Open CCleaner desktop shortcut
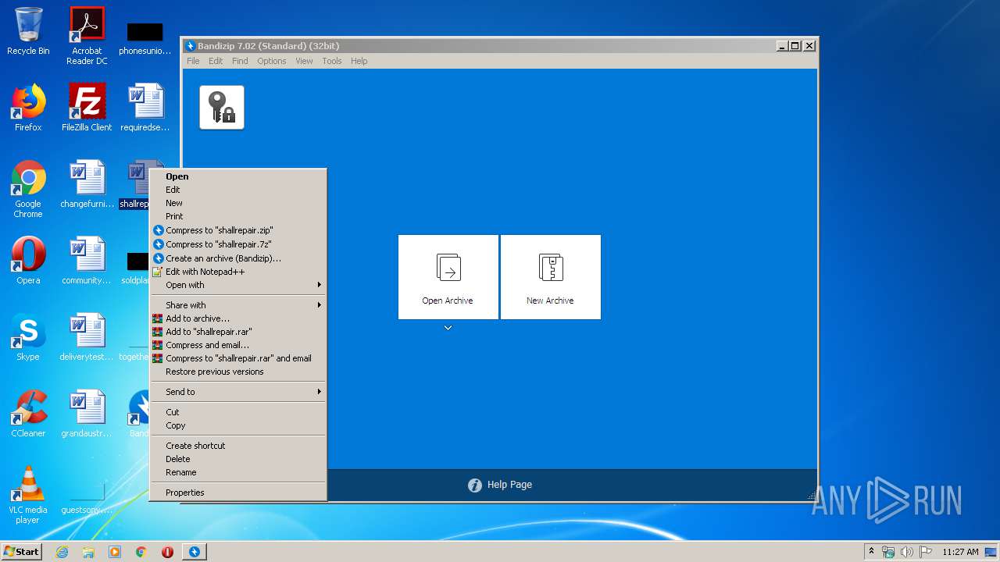The width and height of the screenshot is (1000, 562). tap(28, 414)
